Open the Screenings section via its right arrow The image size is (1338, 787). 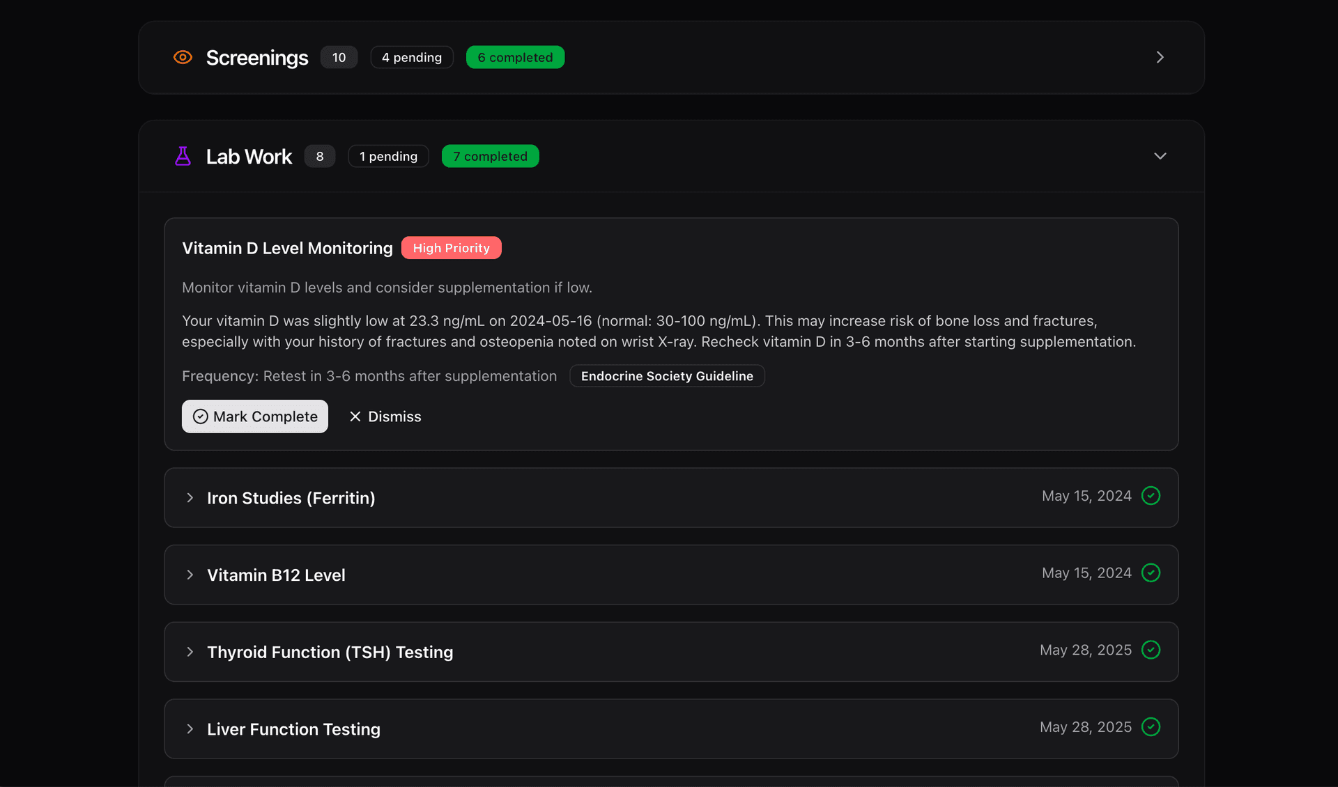tap(1160, 57)
